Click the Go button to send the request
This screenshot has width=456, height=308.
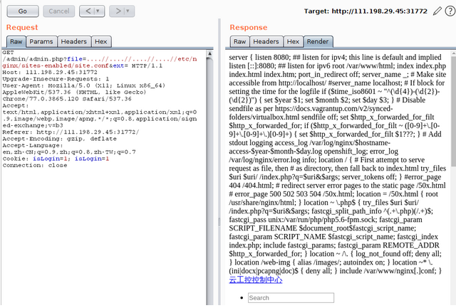click(23, 11)
